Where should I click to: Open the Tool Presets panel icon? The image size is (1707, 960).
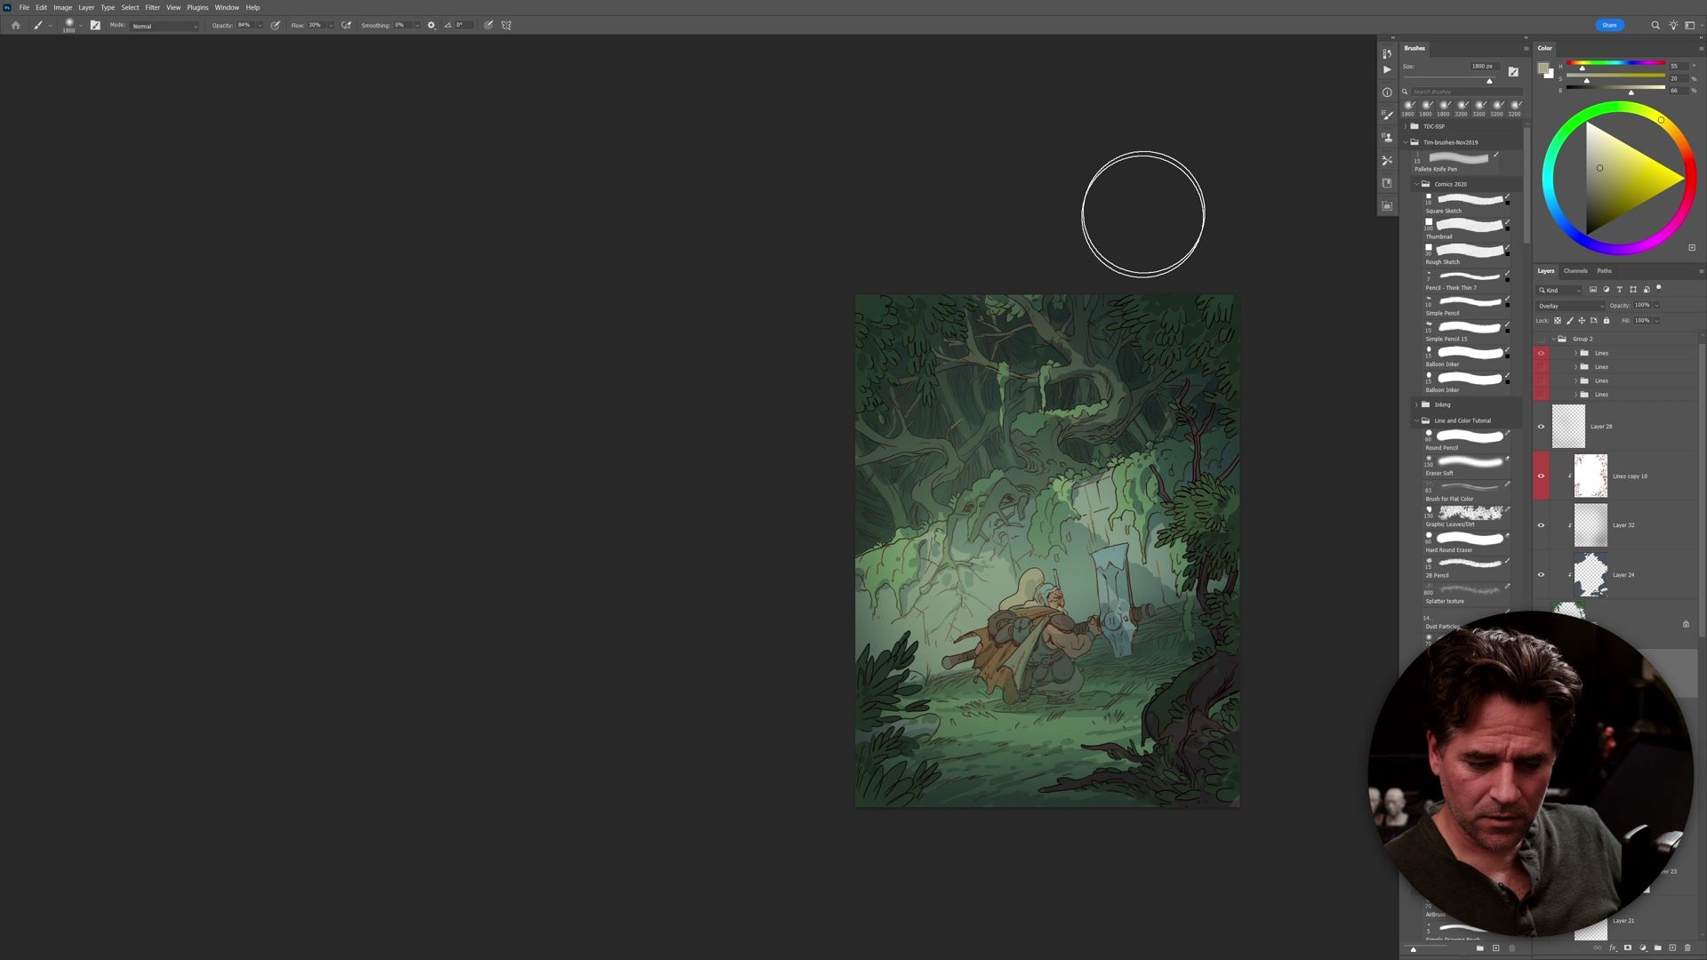coord(1387,160)
